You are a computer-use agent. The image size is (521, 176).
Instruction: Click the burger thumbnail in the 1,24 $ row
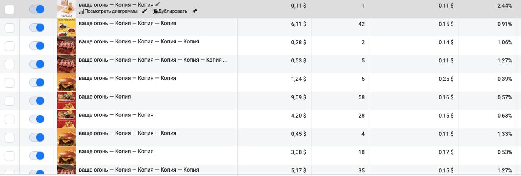(66, 82)
